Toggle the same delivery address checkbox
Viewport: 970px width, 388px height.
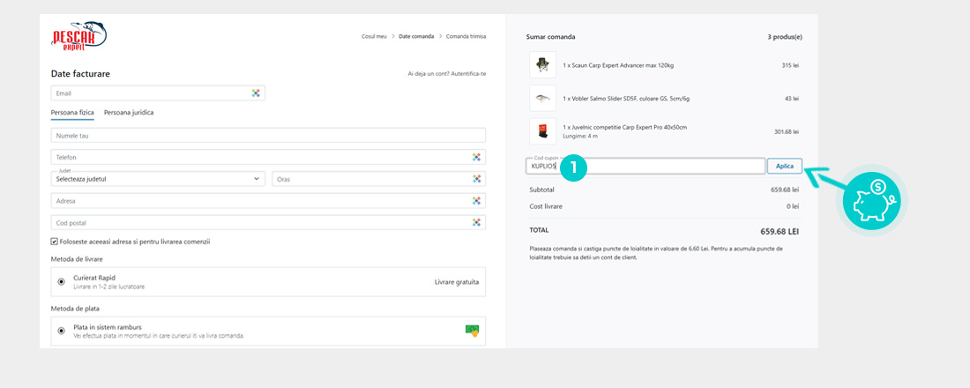pos(55,242)
